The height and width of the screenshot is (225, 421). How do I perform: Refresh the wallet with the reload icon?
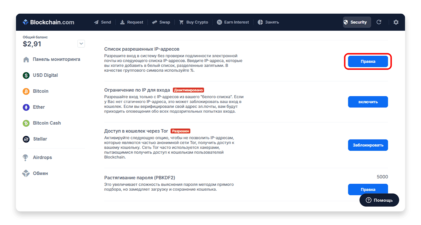point(379,22)
